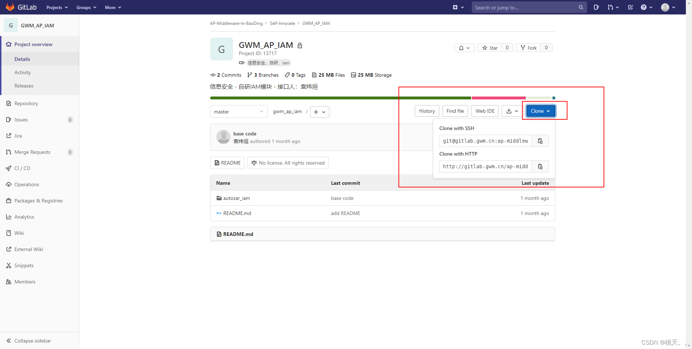This screenshot has height=349, width=692.
Task: Open the 0 Tags link
Action: tap(295, 75)
